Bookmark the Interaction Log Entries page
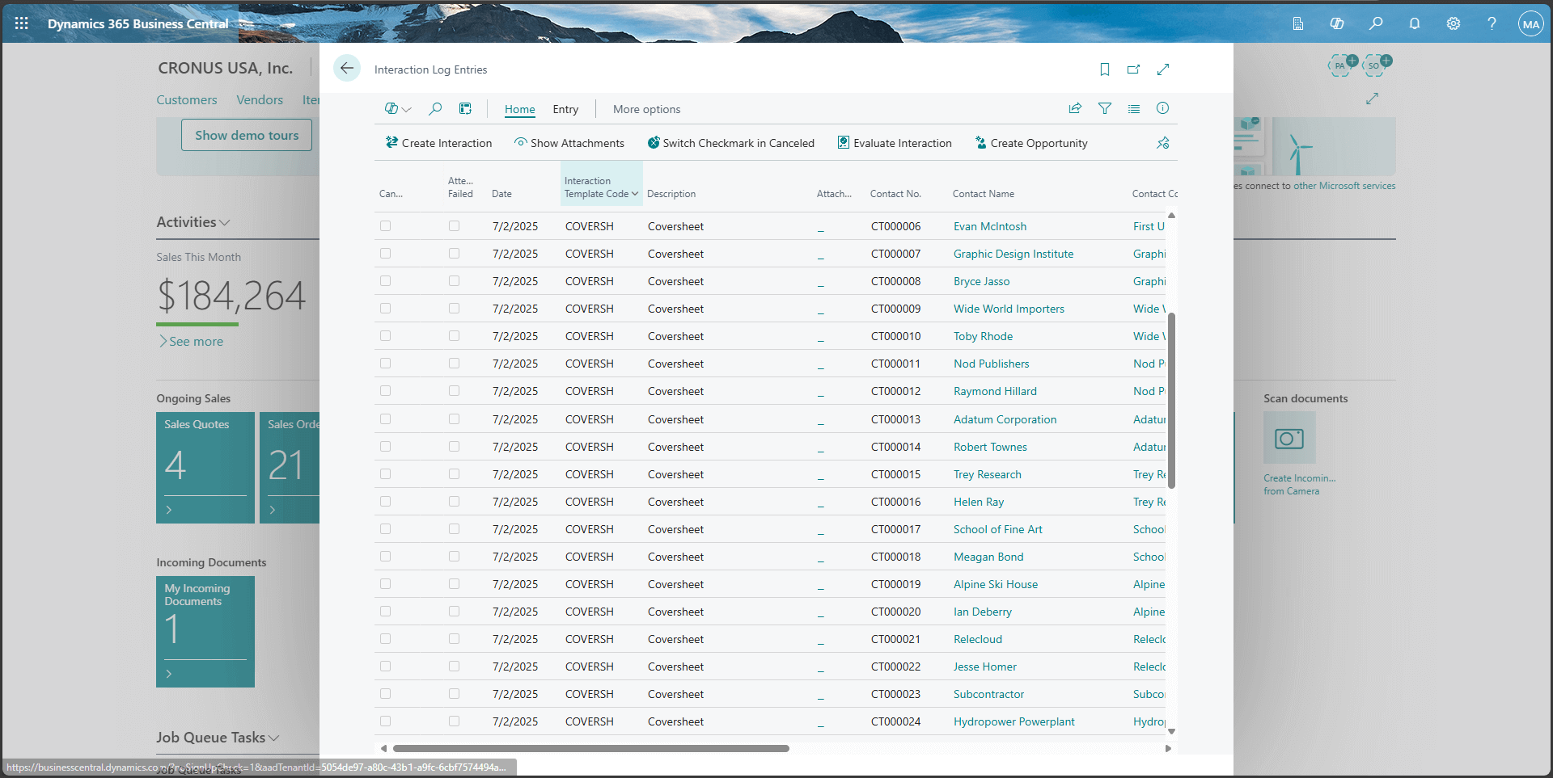 [1104, 69]
